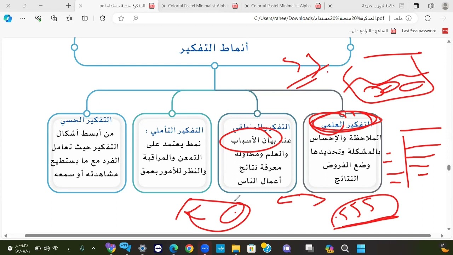Viewport: 453px width, 255px height.
Task: Click the أنماط التفكير heading
Action: [214, 48]
